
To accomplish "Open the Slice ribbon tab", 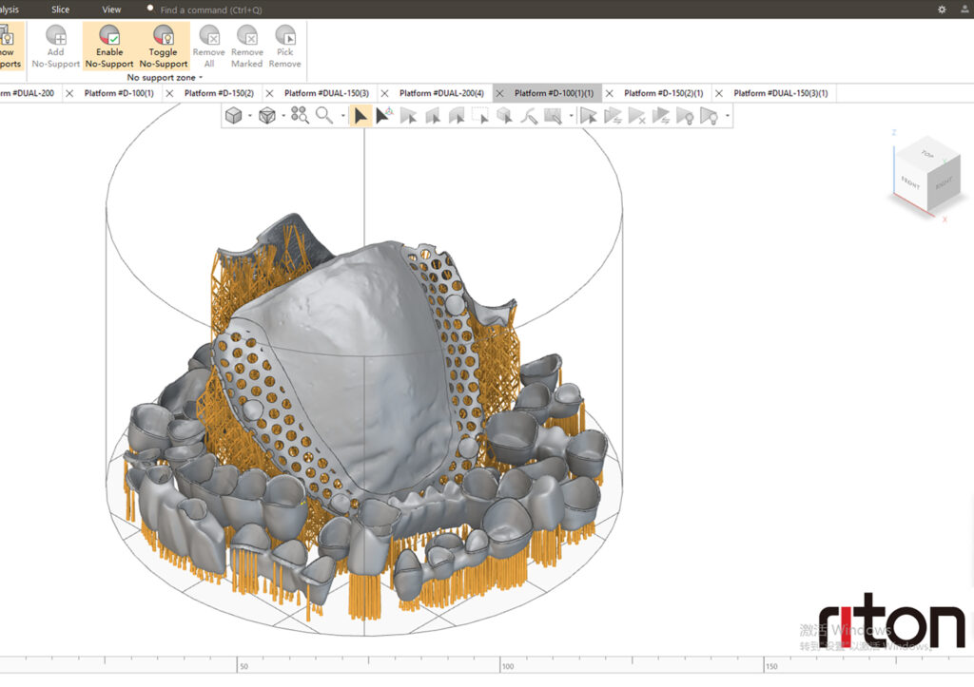I will pos(60,10).
